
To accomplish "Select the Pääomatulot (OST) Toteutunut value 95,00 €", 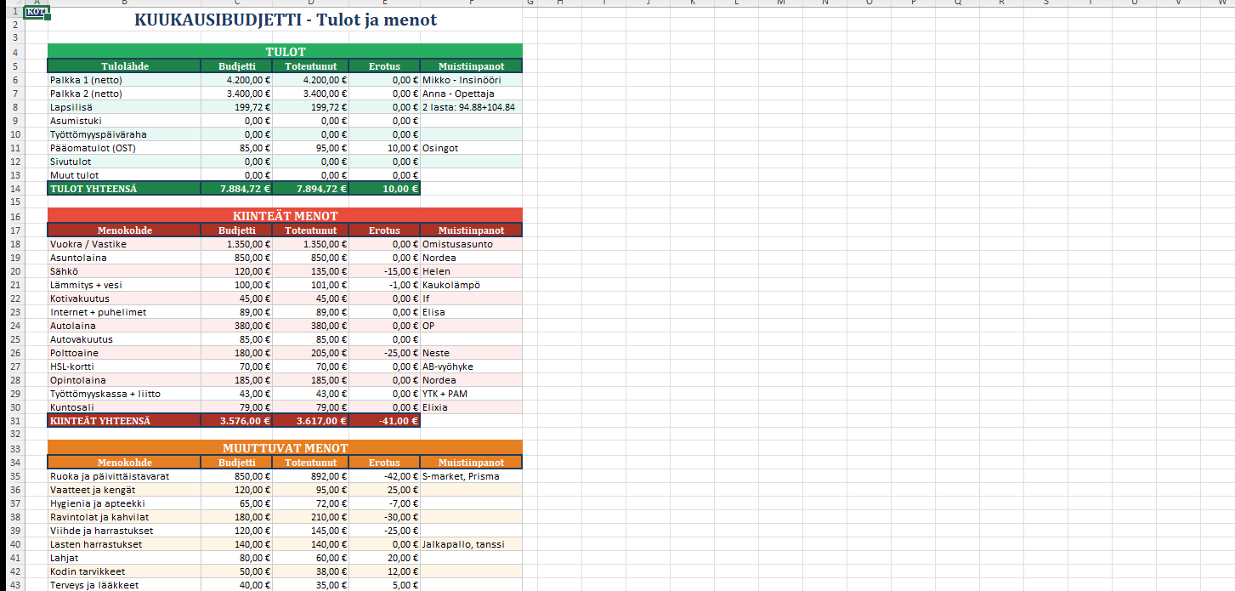I will [x=311, y=148].
